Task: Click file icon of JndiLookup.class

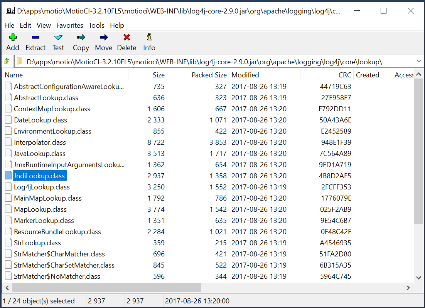Action: coord(8,176)
